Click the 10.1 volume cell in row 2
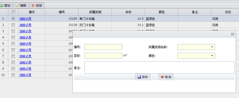The width and height of the screenshot is (239, 98). [128, 25]
